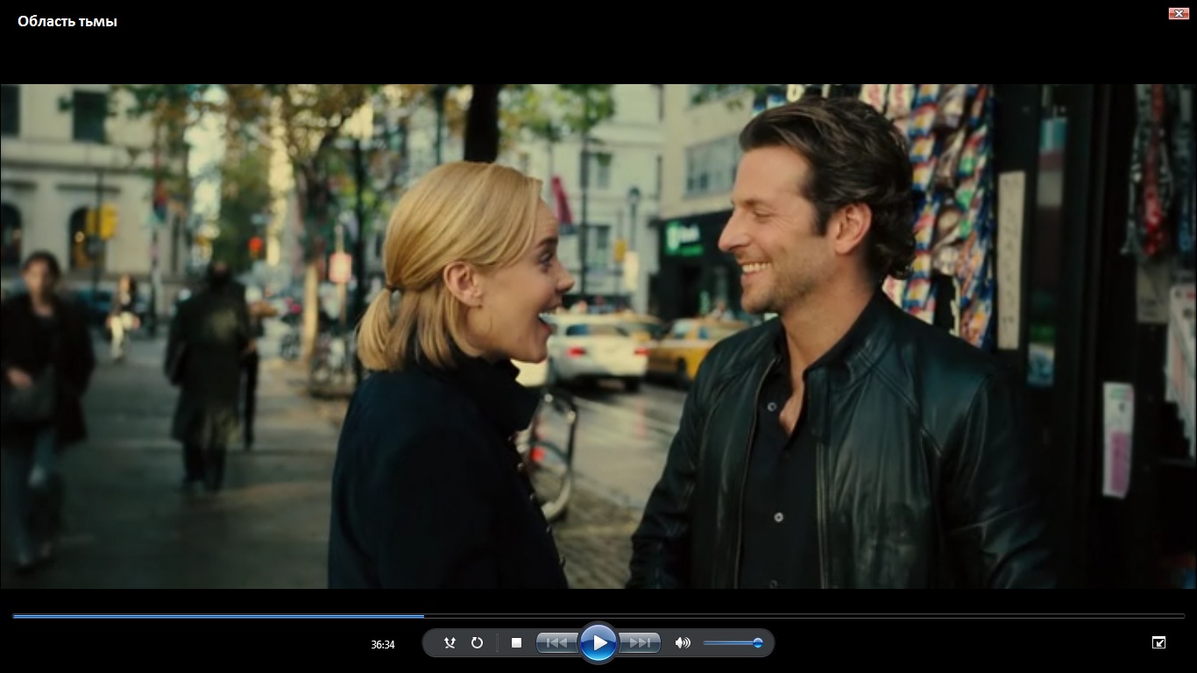Exit full-screen view with corner icon

(x=1158, y=642)
